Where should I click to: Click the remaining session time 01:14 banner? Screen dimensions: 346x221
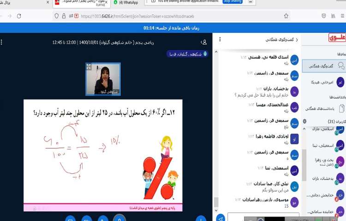[171, 28]
